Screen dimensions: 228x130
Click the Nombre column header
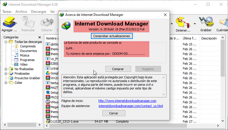tap(52, 38)
